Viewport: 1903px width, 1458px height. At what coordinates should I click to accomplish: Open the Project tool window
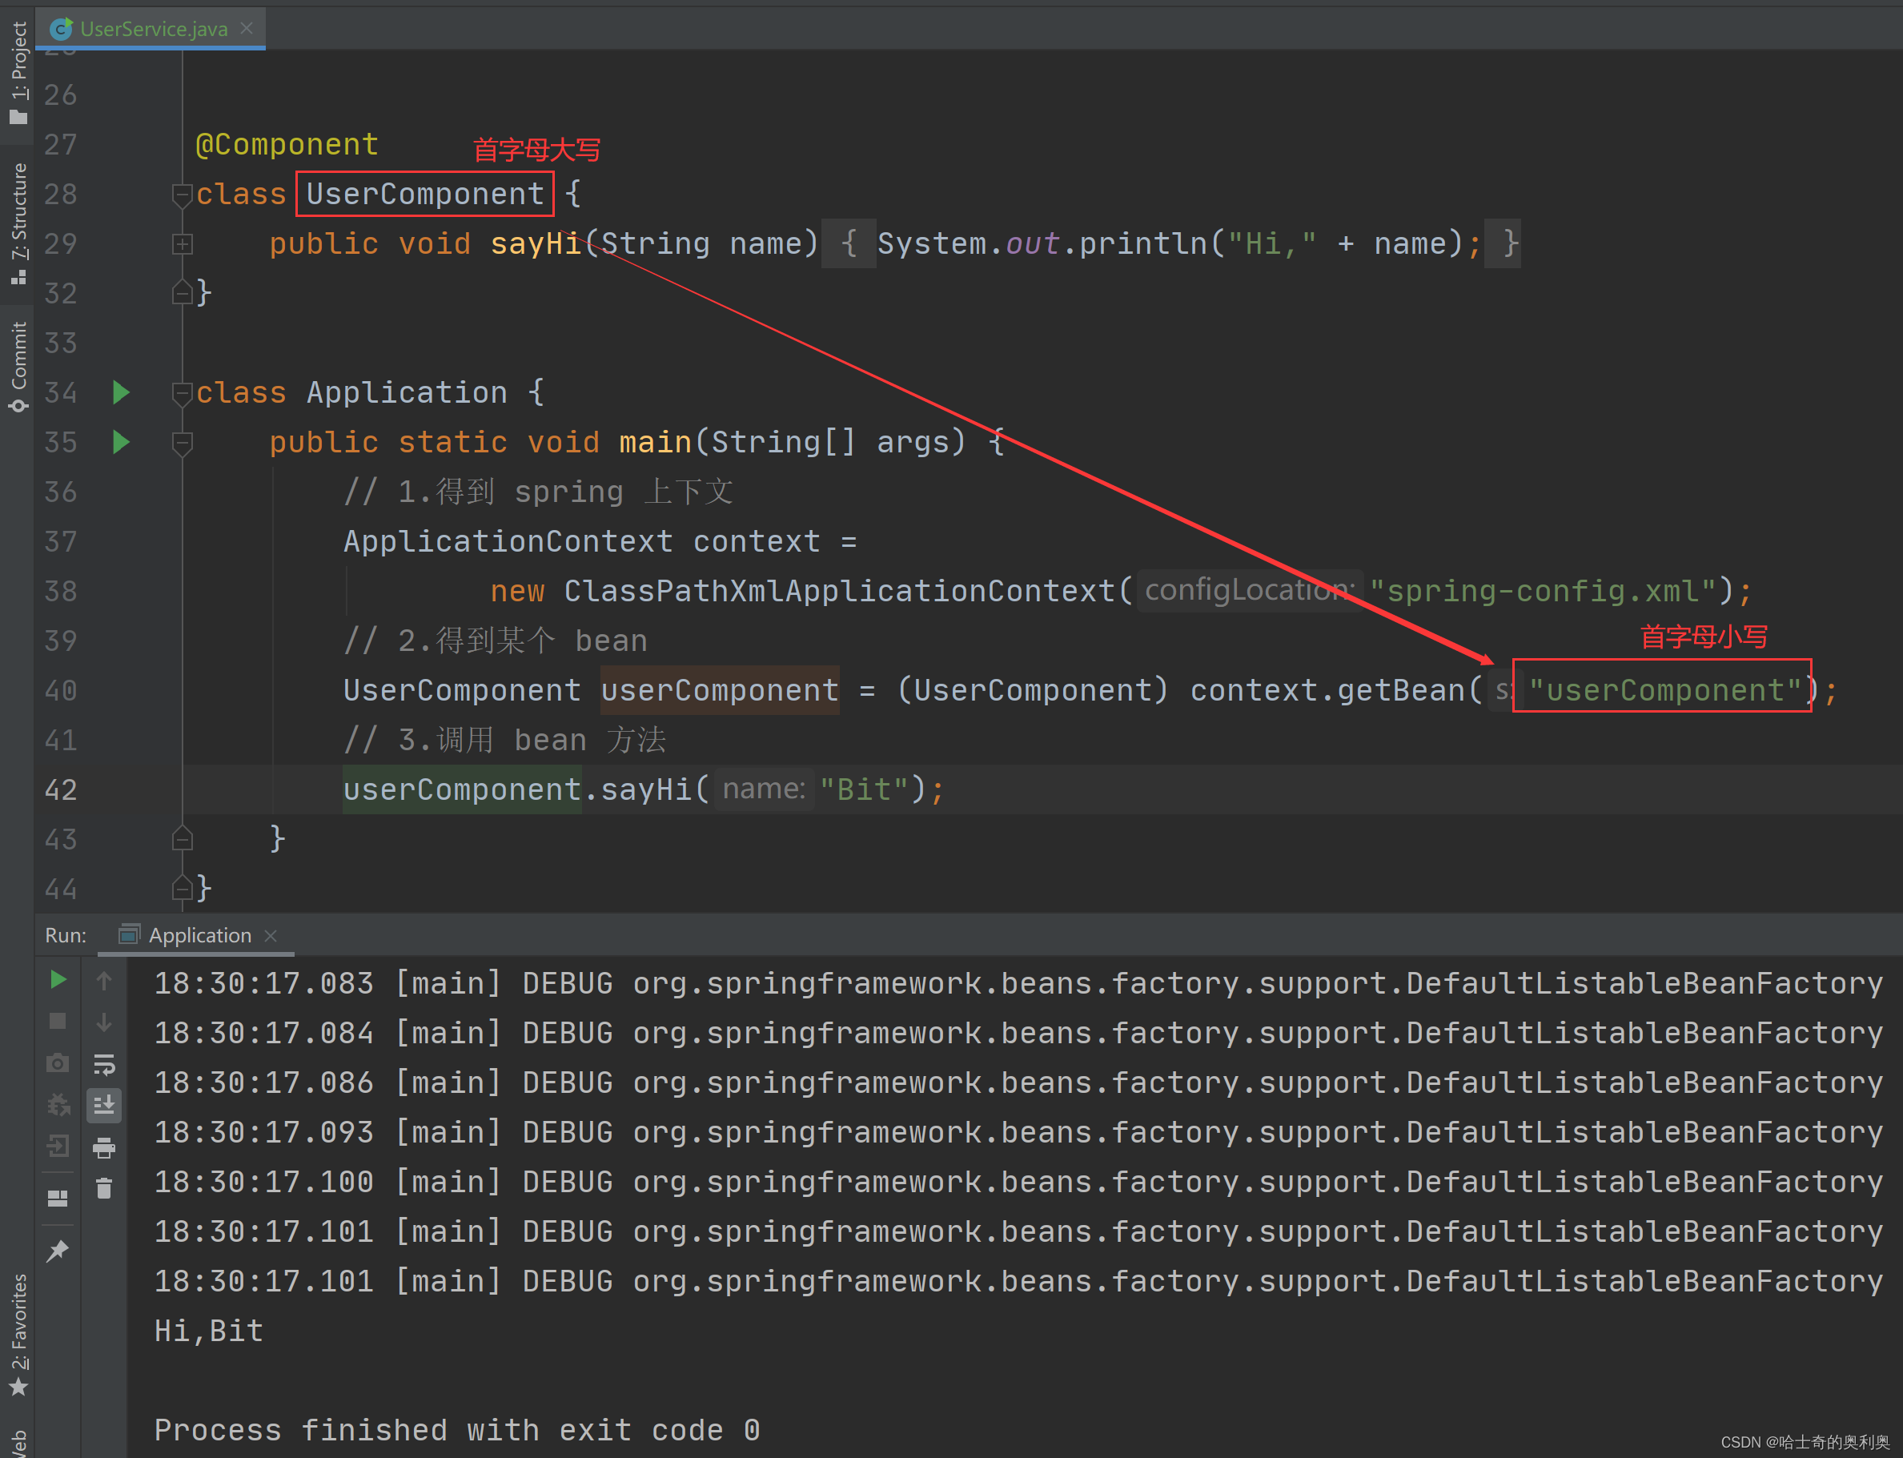tap(19, 71)
